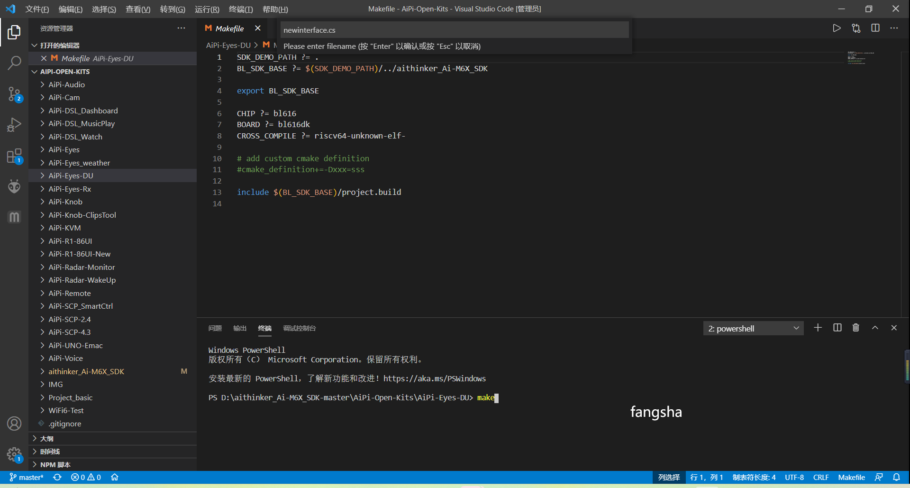Switch to the 调试控制台 panel tab
The width and height of the screenshot is (910, 488).
299,328
